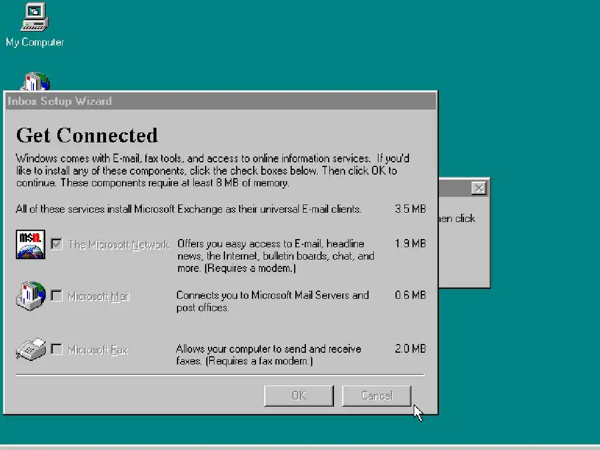Click the Get Connected heading
The height and width of the screenshot is (450, 600).
point(87,135)
